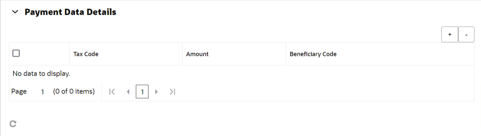Click the Amount column header
Viewport: 481px width, 136px height.
(197, 54)
